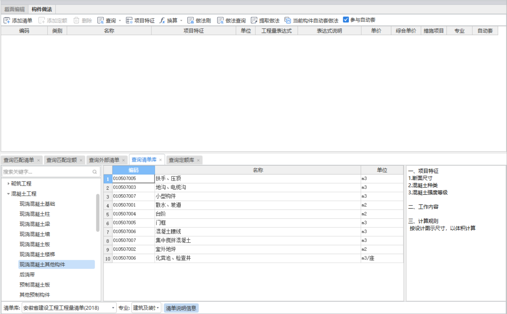The height and width of the screenshot is (314, 507).
Task: Click the code 010507003 cell
Action: [x=134, y=187]
